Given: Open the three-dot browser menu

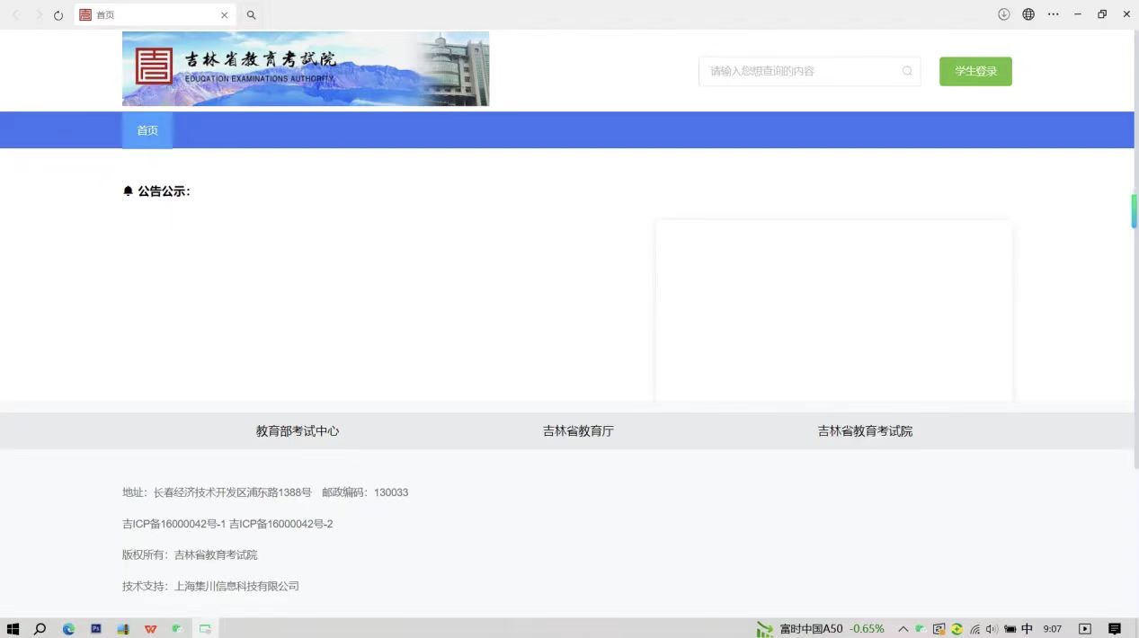Looking at the screenshot, I should [x=1053, y=14].
